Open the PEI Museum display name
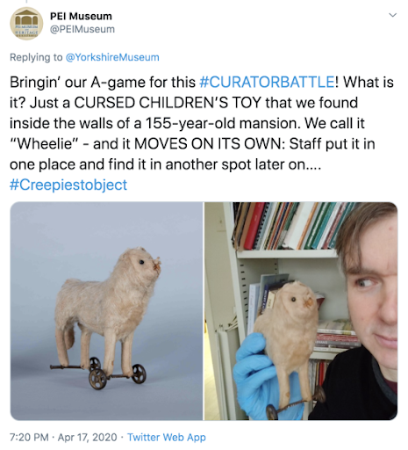 [81, 16]
